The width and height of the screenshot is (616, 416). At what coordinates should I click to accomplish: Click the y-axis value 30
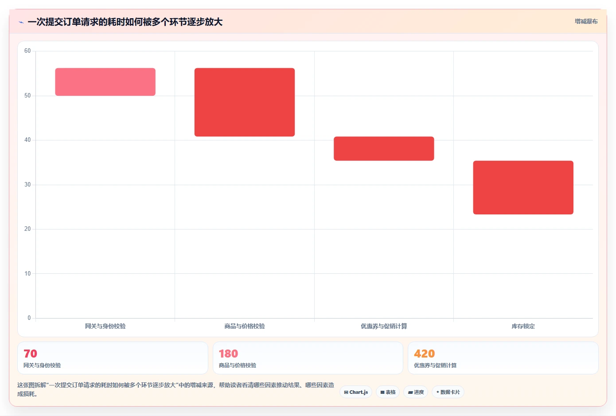pos(27,185)
